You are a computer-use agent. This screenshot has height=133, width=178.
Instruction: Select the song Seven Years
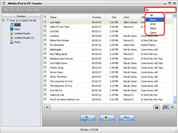point(56,72)
